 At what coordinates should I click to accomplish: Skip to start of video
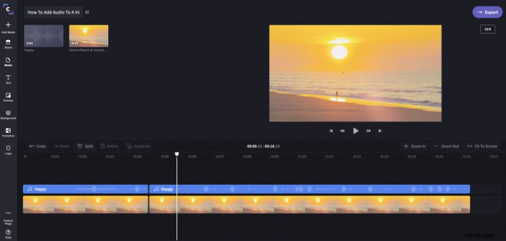pyautogui.click(x=331, y=131)
